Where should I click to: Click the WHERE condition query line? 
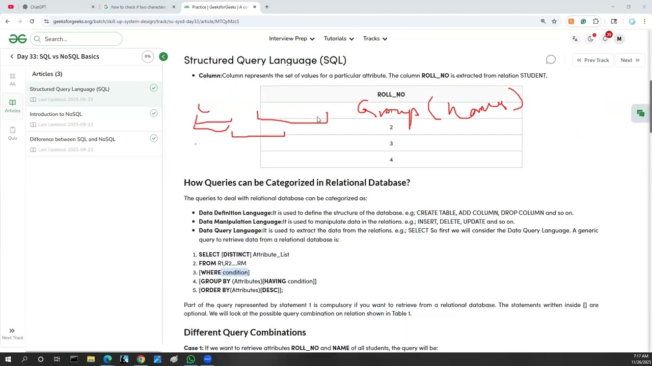(224, 272)
